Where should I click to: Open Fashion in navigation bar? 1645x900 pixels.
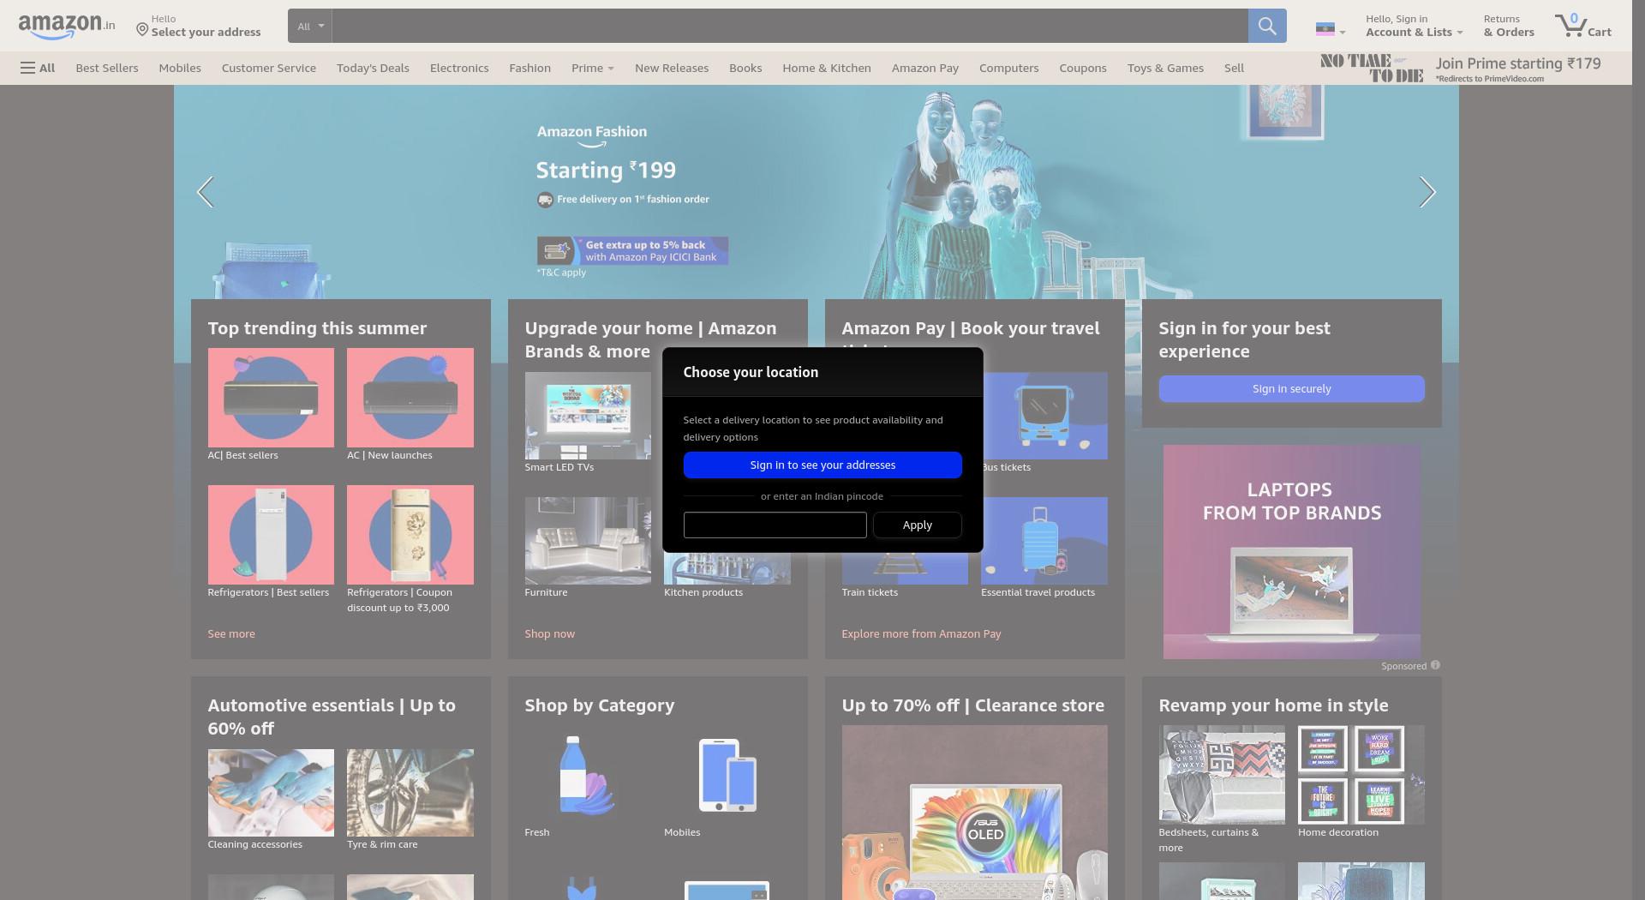click(x=529, y=68)
